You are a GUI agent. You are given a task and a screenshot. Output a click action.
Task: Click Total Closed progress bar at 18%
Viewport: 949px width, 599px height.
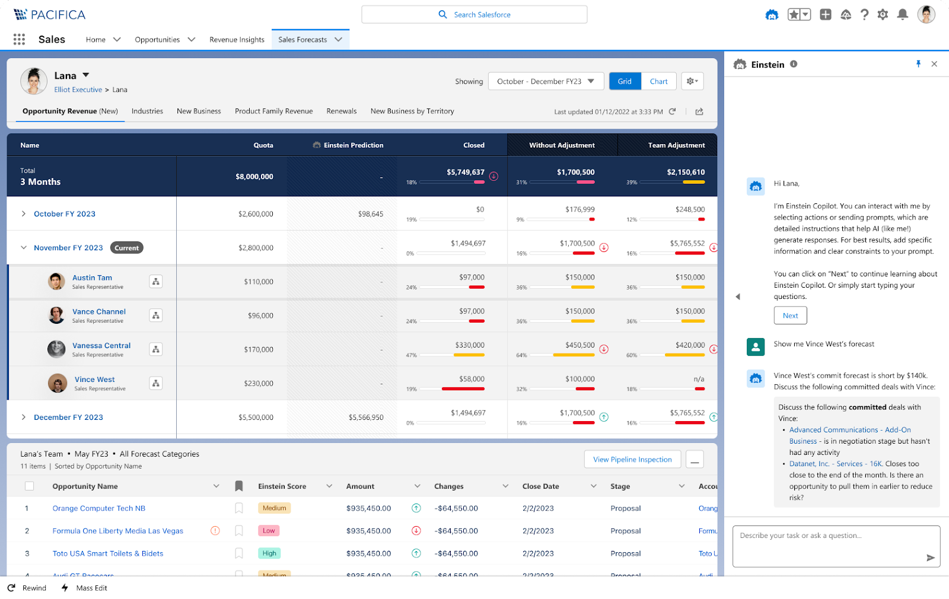[x=452, y=182]
